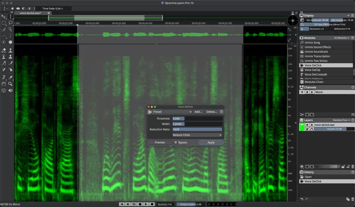Toggle the Bypass checkbox
The image size is (355, 207).
[175, 142]
